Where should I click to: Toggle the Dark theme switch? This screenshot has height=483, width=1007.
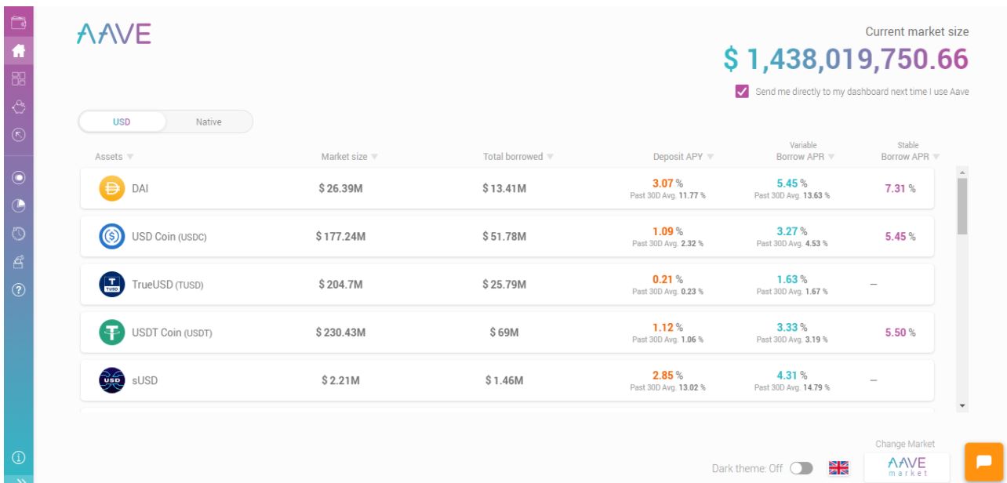[x=801, y=468]
